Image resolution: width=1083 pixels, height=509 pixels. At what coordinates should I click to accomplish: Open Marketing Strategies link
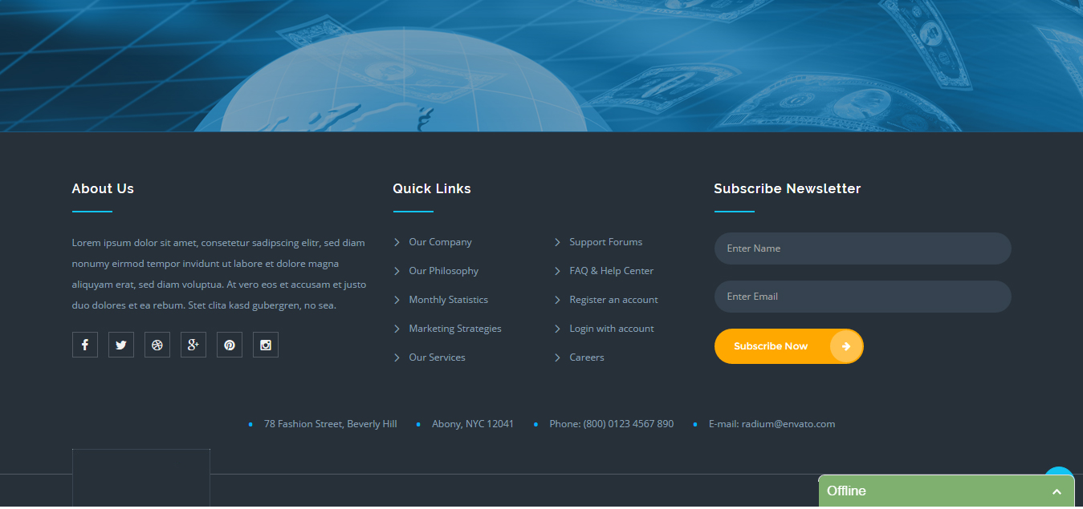[x=454, y=329]
